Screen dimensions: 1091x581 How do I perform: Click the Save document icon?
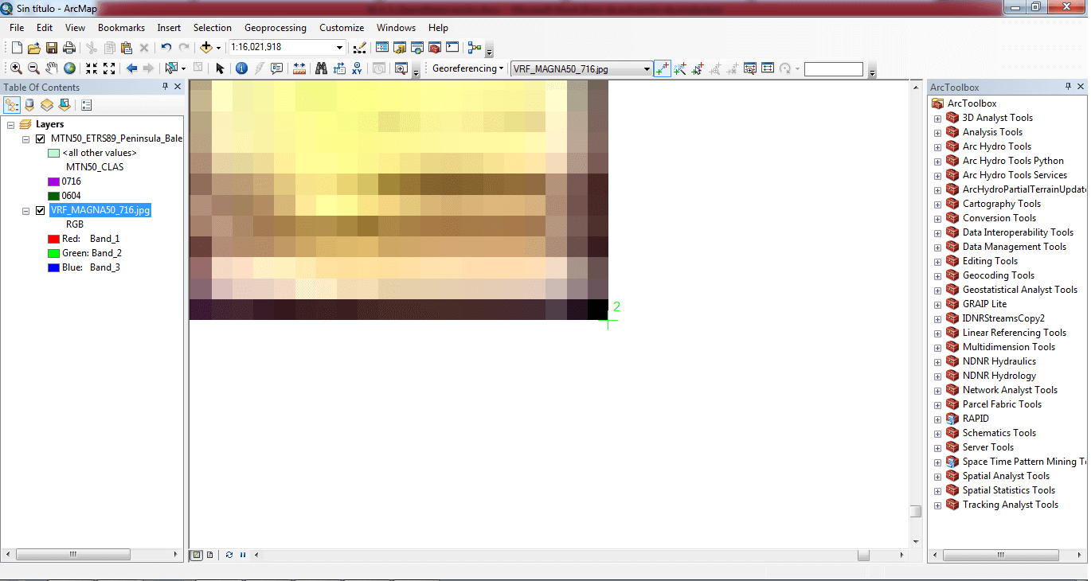(x=52, y=48)
